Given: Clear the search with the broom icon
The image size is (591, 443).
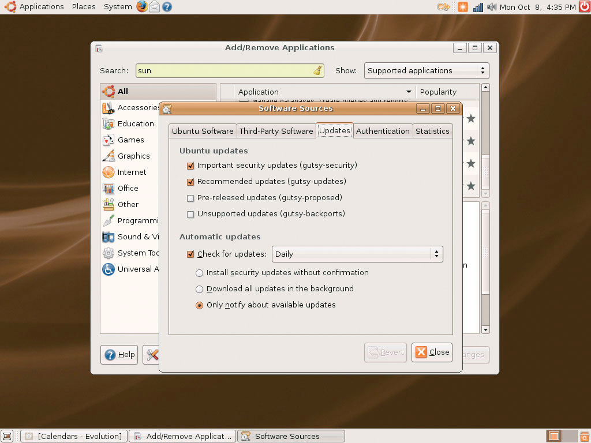Looking at the screenshot, I should (x=318, y=70).
